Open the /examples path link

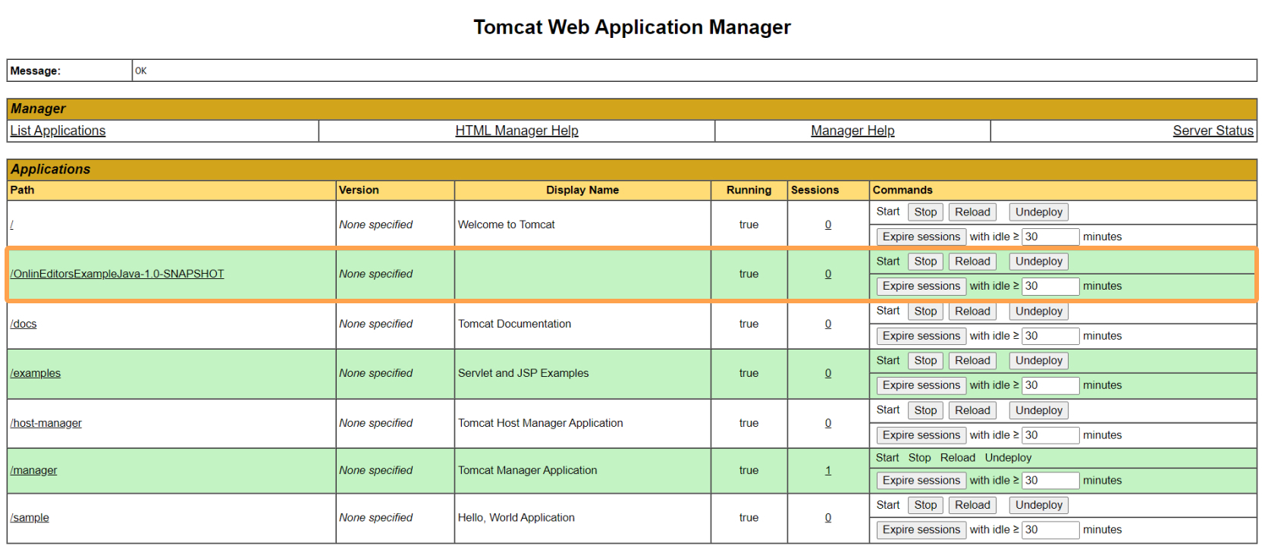(36, 373)
